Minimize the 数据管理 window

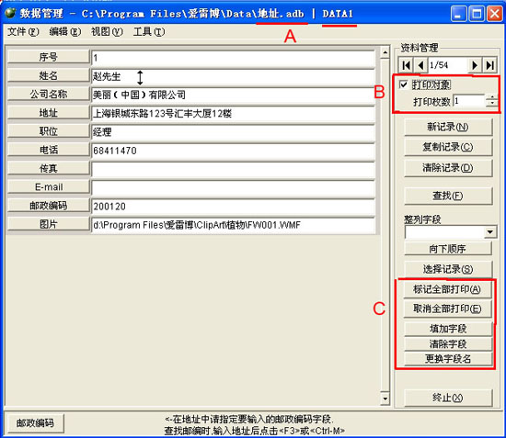pos(458,14)
